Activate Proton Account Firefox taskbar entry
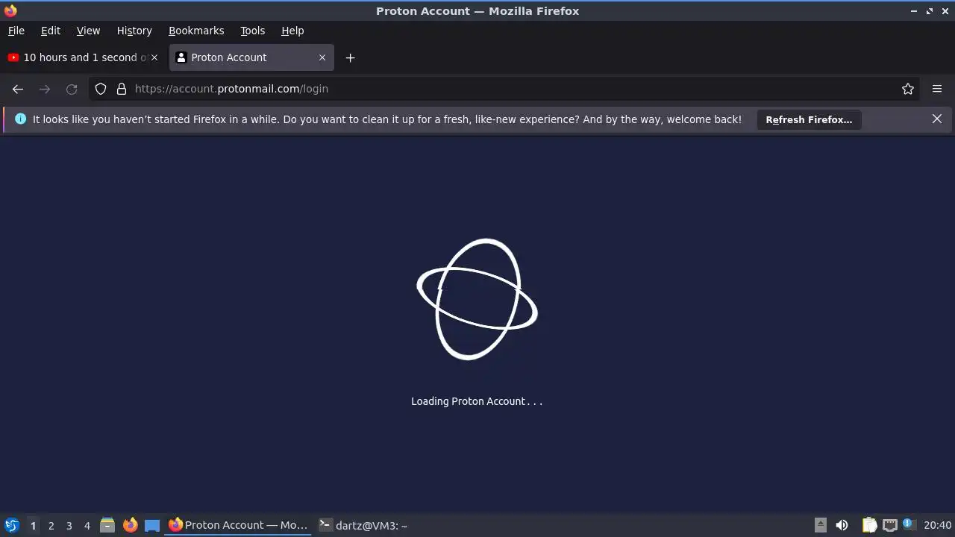The image size is (955, 537). [x=239, y=525]
